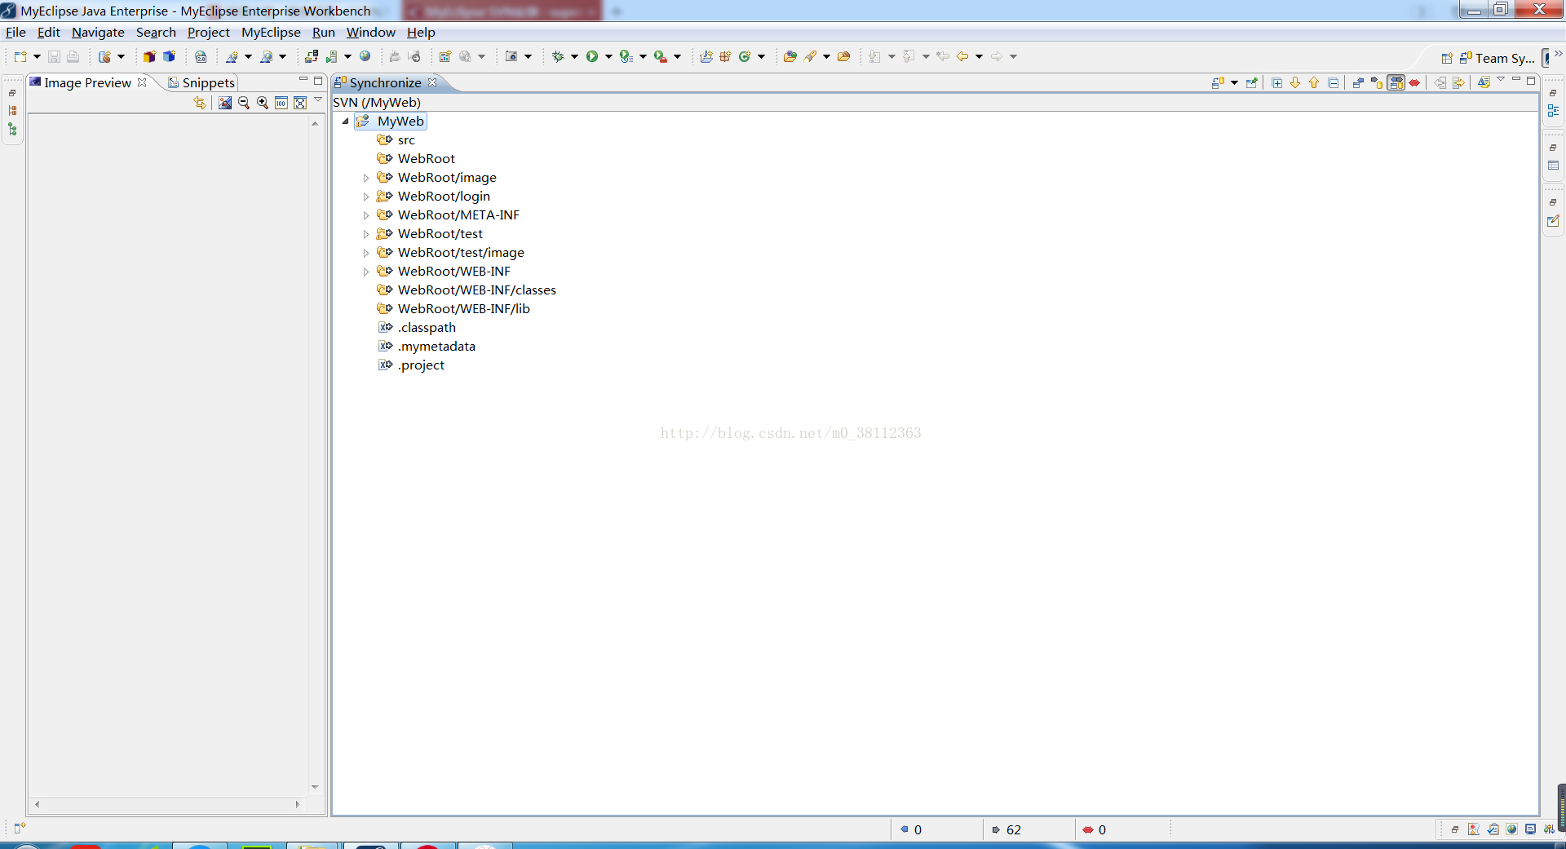Click the Synchronize SVN toolbar icon
1566x849 pixels.
(1217, 82)
